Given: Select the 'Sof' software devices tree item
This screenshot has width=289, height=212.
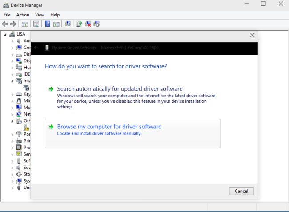Looking at the screenshot, I should 27,161.
